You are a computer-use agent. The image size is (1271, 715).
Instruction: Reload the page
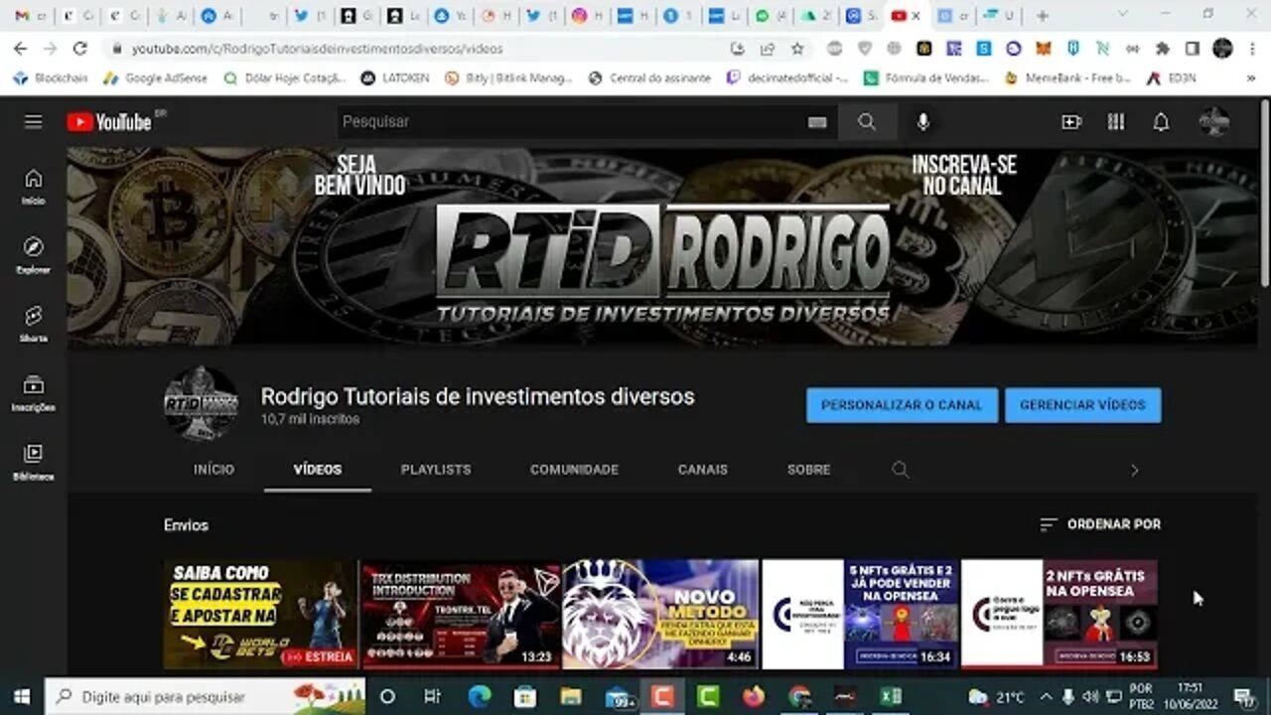tap(80, 48)
